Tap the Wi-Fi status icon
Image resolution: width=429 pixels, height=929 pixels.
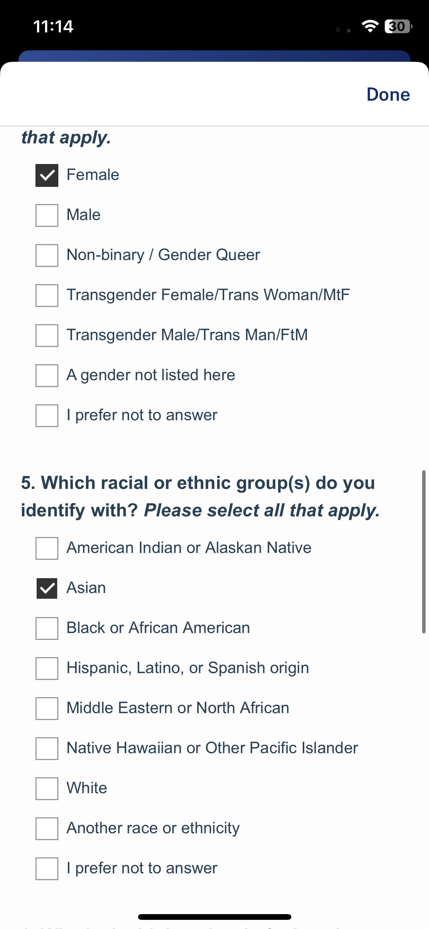point(370,26)
